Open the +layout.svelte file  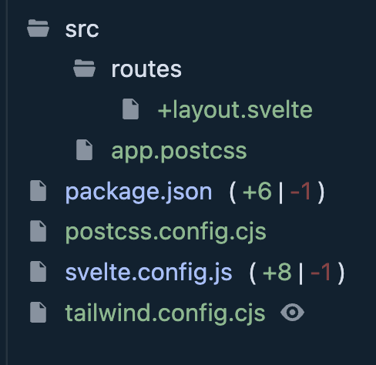(x=235, y=110)
